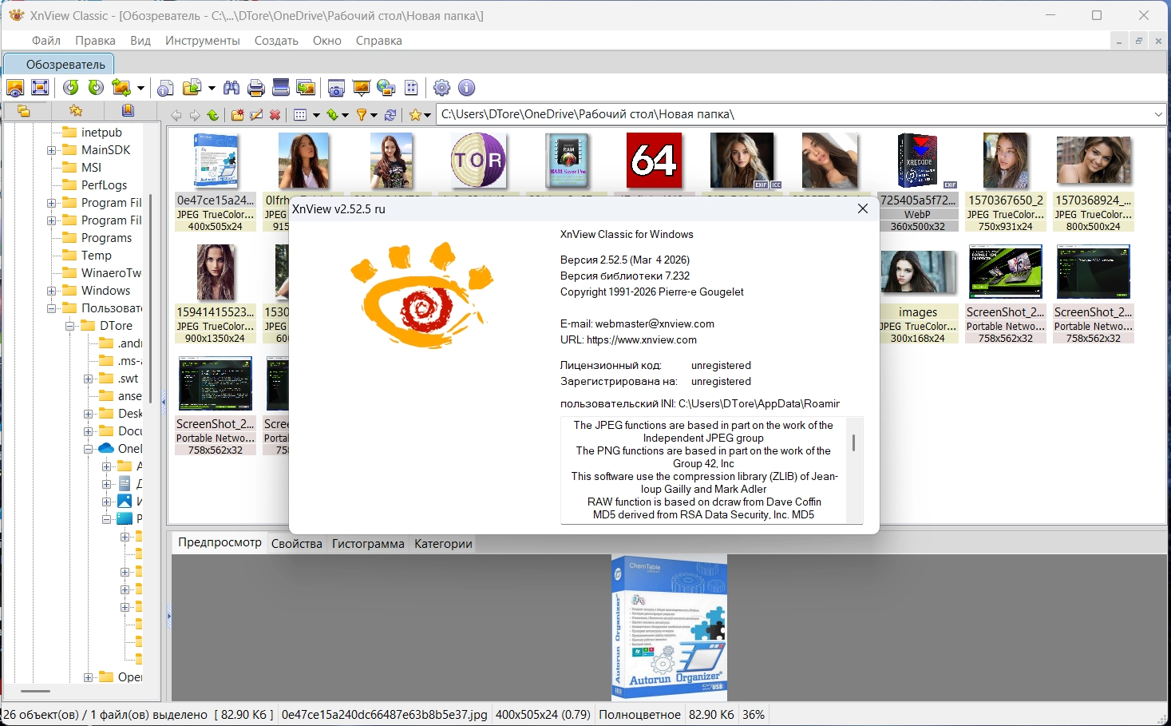Click the webmaster@xnview.com email address
1171x726 pixels.
click(655, 323)
